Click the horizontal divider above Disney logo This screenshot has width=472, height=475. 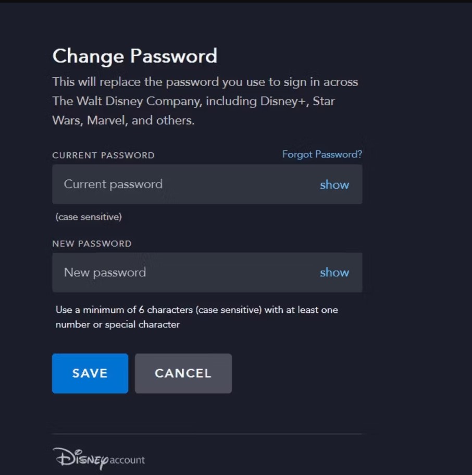tap(207, 434)
